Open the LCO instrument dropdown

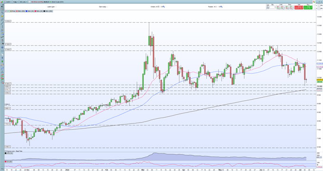click(x=9, y=2)
